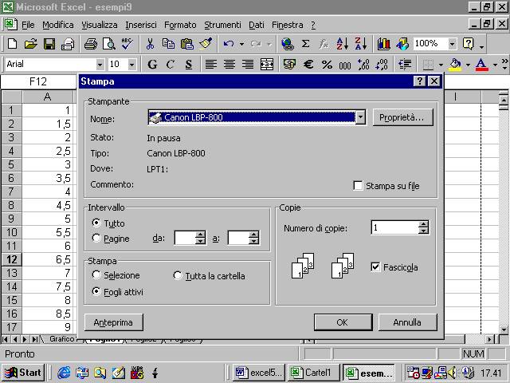Click the Align Left icon
510x383 pixels.
tap(210, 65)
